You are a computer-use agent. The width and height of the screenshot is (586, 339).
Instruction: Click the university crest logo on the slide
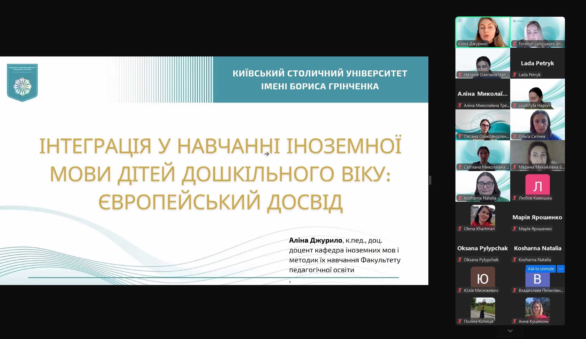[22, 82]
